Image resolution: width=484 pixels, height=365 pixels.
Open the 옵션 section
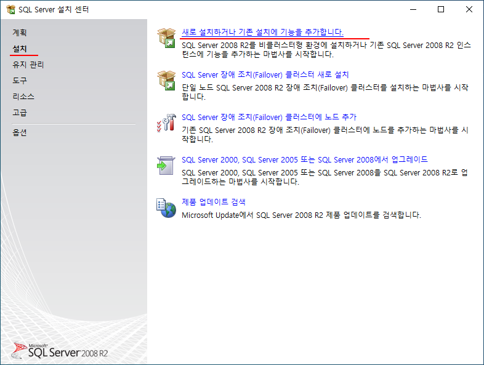pyautogui.click(x=20, y=132)
